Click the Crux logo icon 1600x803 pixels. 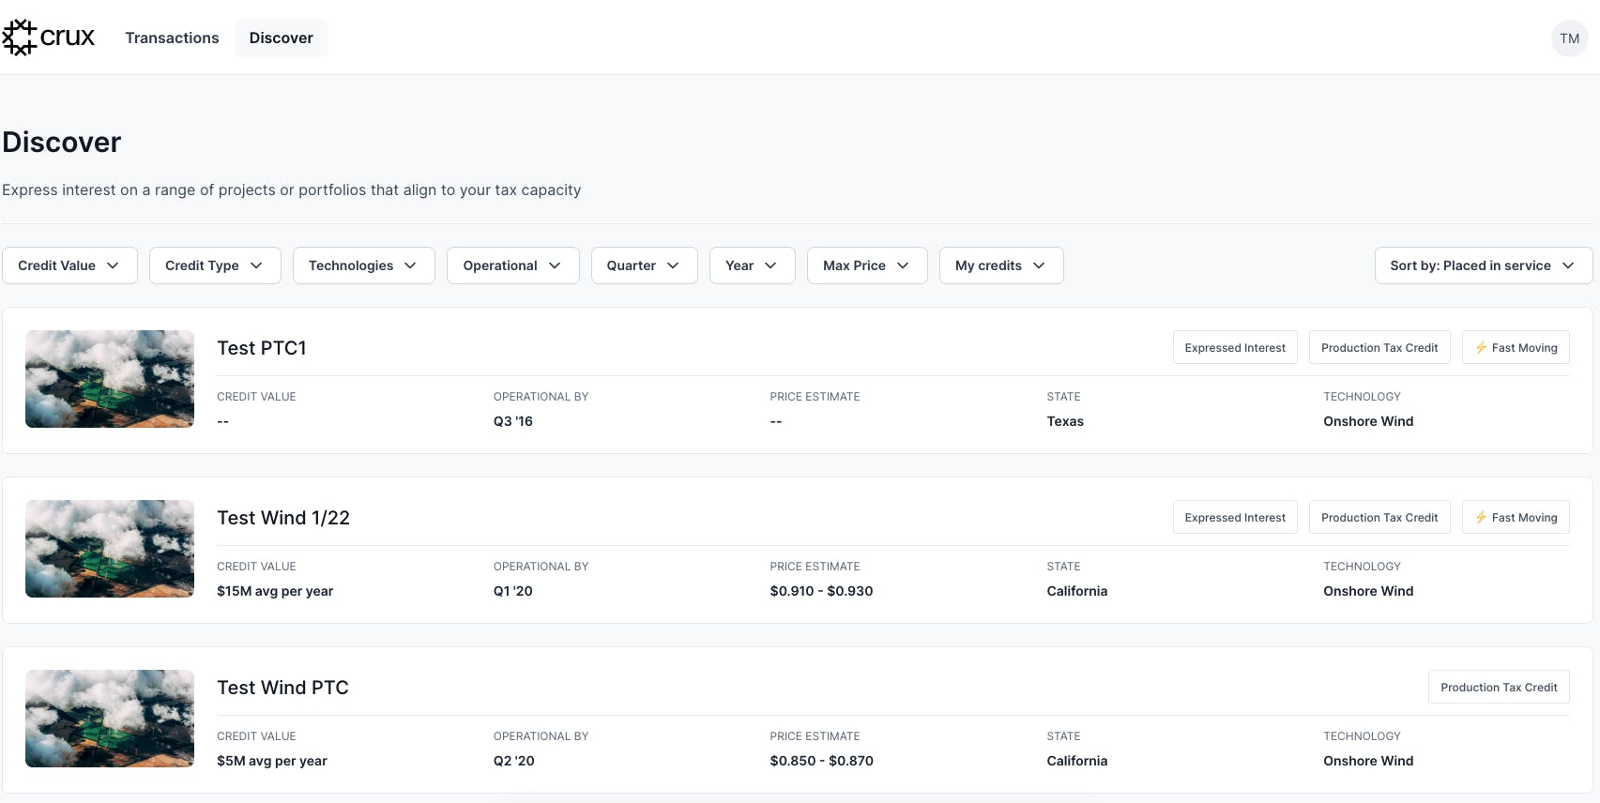tap(20, 38)
